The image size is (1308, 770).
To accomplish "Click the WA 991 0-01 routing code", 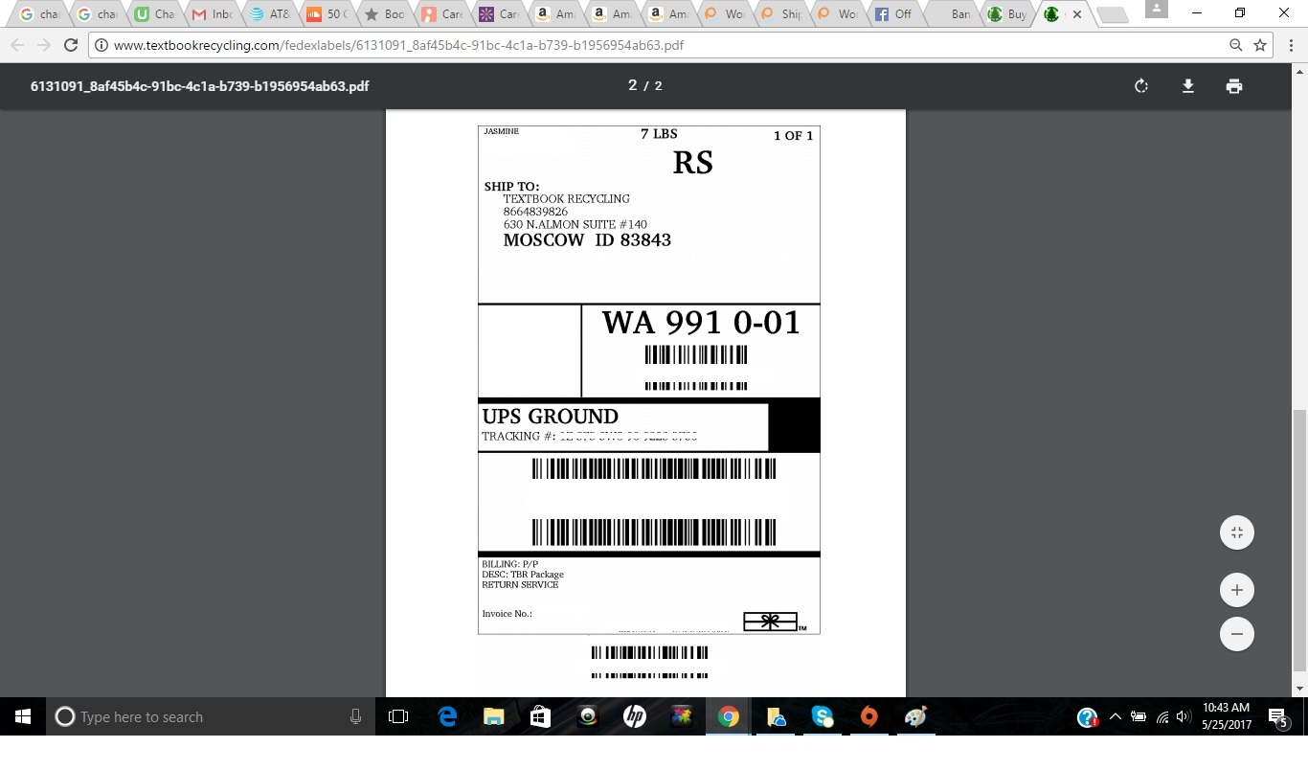I will pos(700,323).
